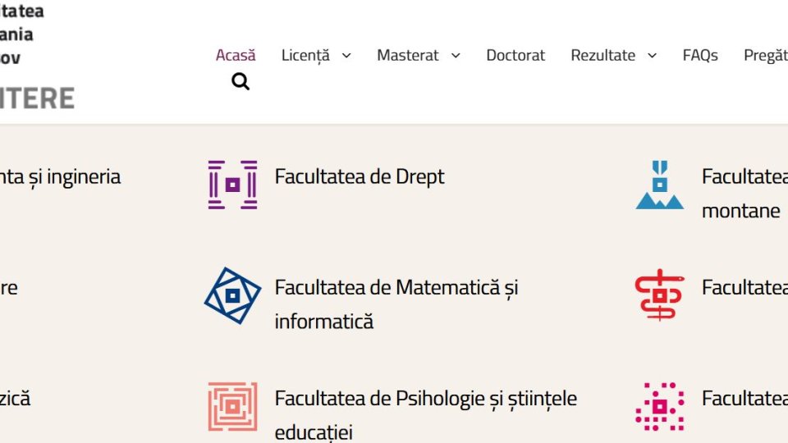The height and width of the screenshot is (443, 788).
Task: Open Facultatea de Drept link
Action: (360, 176)
